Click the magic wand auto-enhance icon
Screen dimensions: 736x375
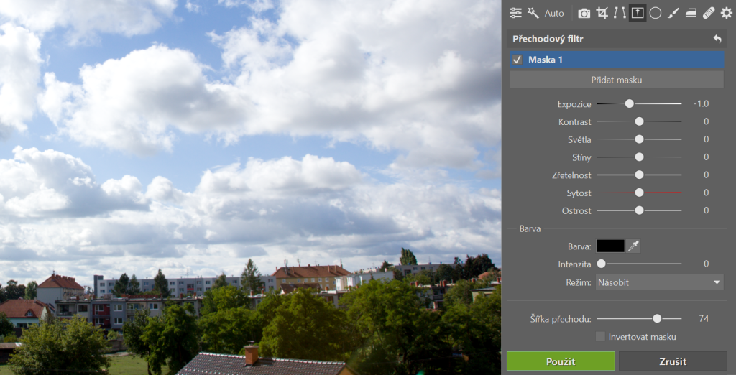click(x=533, y=13)
